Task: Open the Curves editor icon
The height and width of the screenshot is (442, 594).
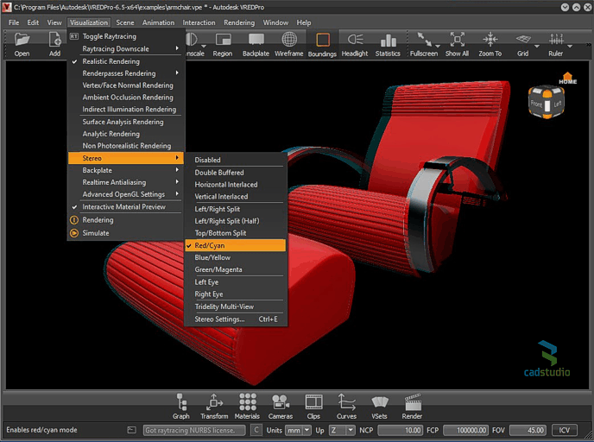Action: coord(346,406)
